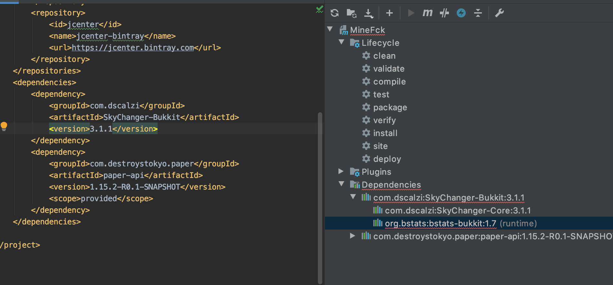Collapse the Lifecycle node
Screen dimensions: 613x285
pos(341,42)
